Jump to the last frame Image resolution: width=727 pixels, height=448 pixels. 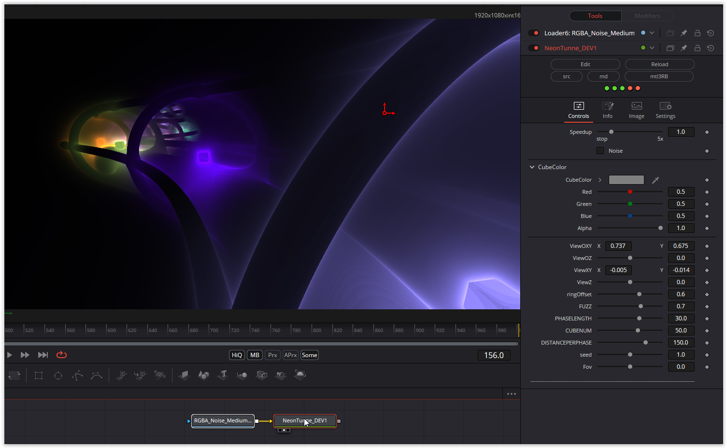tap(43, 355)
